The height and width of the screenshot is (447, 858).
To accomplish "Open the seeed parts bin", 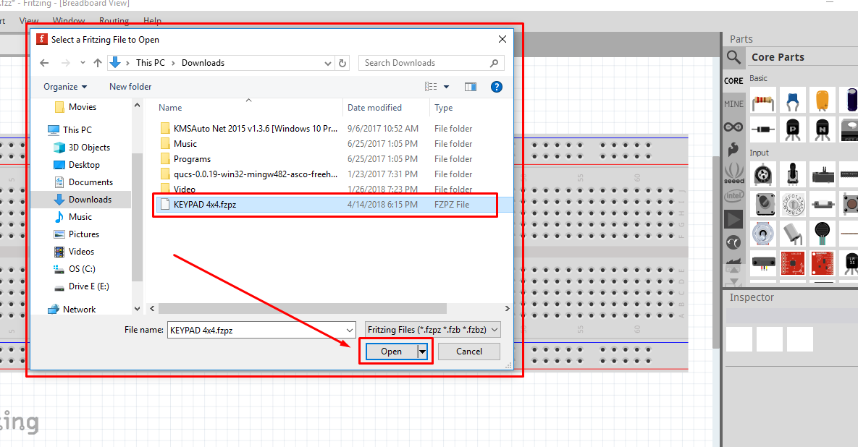I will tap(733, 171).
